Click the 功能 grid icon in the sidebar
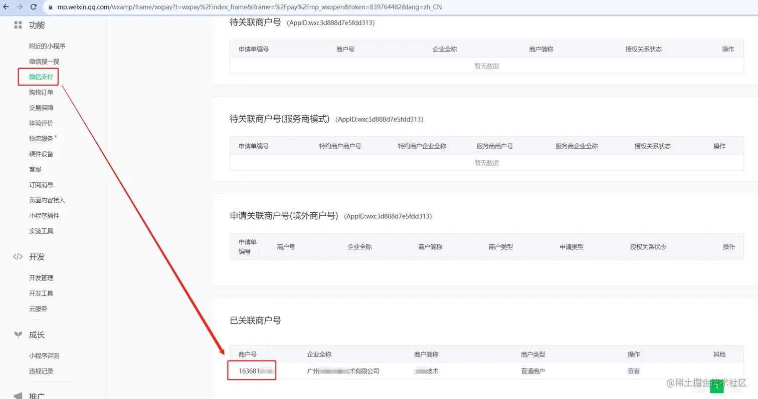This screenshot has height=399, width=758. pos(18,25)
